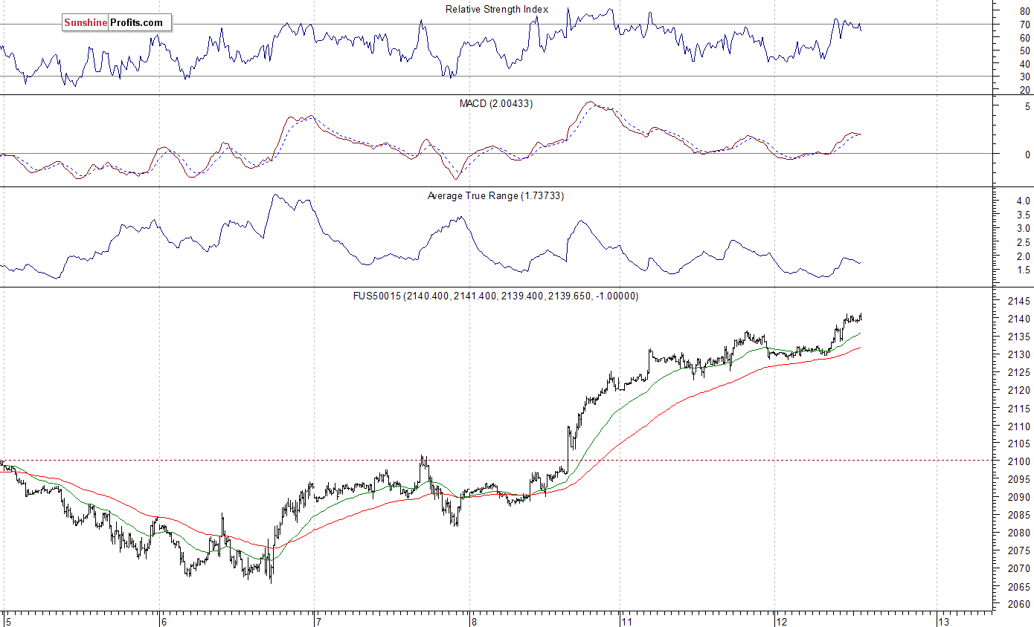Select the Relative Strength Index title
The image size is (1034, 627).
(x=497, y=9)
